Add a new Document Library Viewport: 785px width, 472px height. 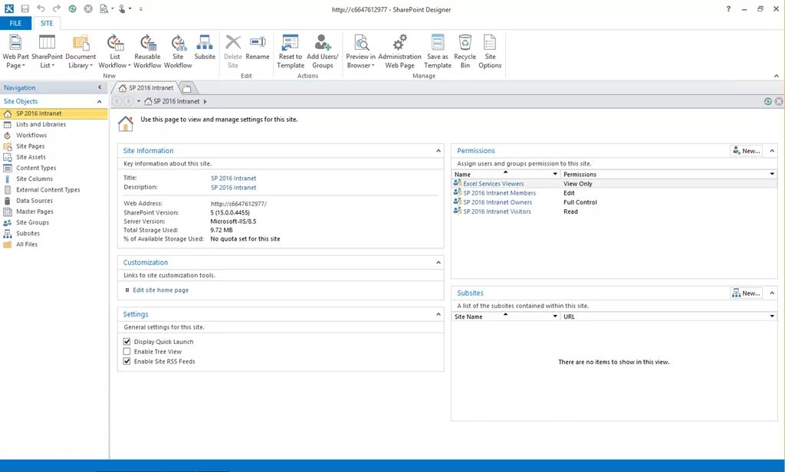tap(80, 51)
